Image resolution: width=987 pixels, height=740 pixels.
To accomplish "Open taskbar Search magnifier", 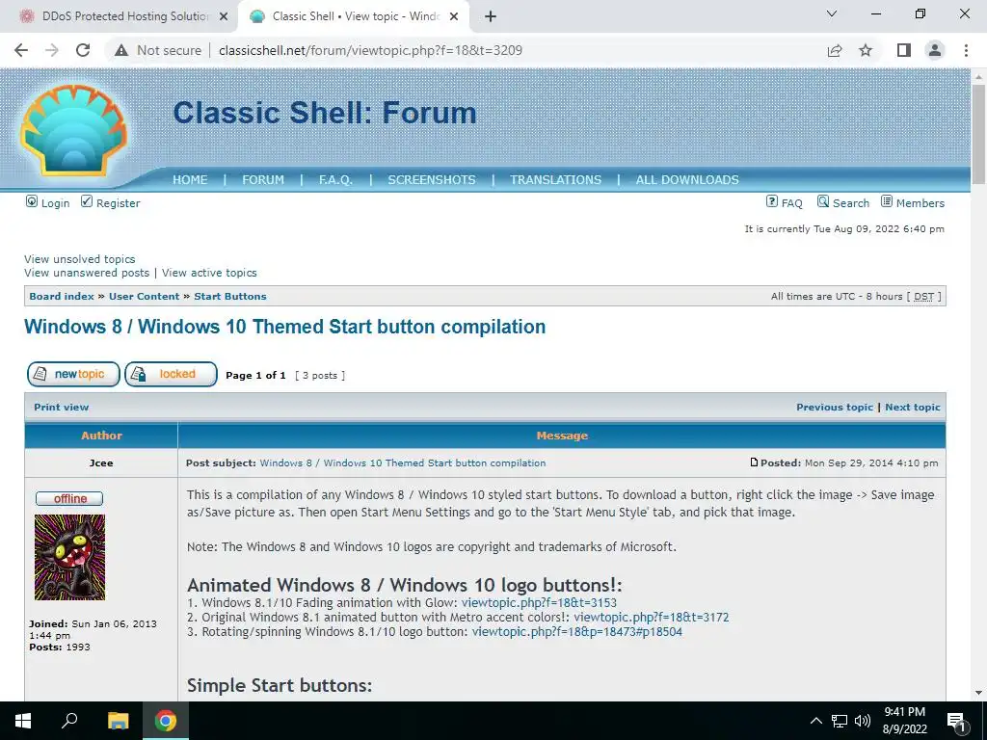I will coord(69,721).
